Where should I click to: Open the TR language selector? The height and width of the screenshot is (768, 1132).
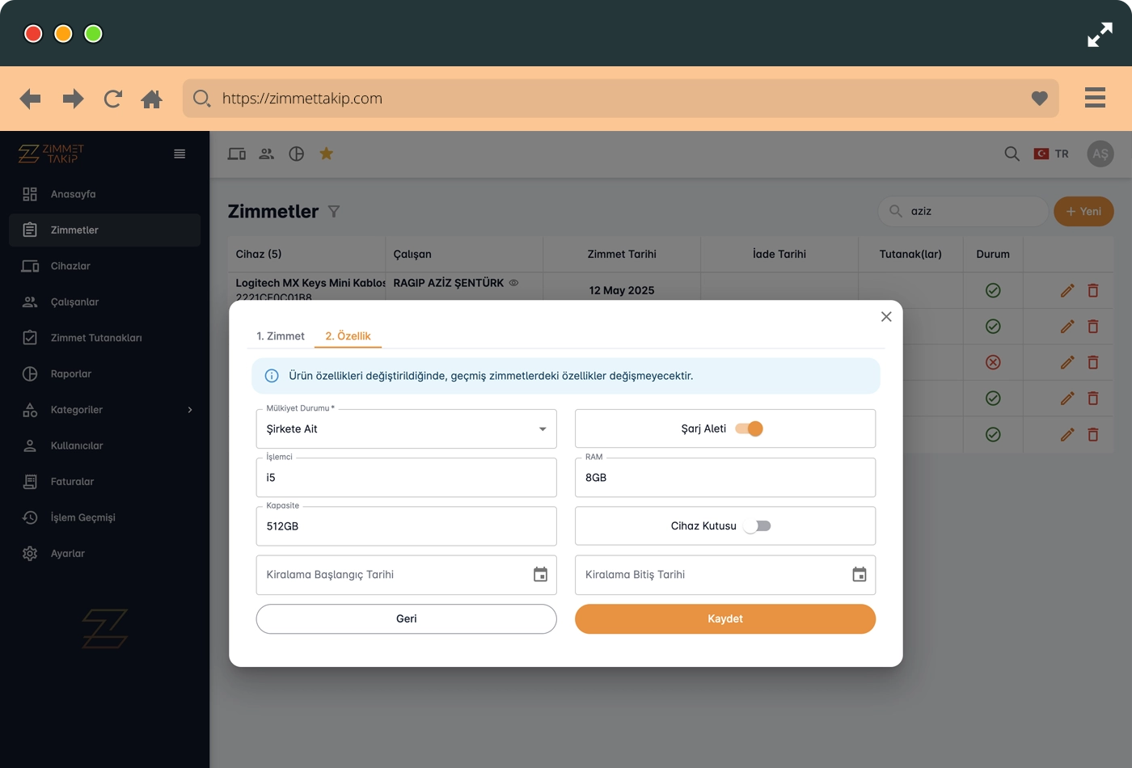(x=1051, y=154)
